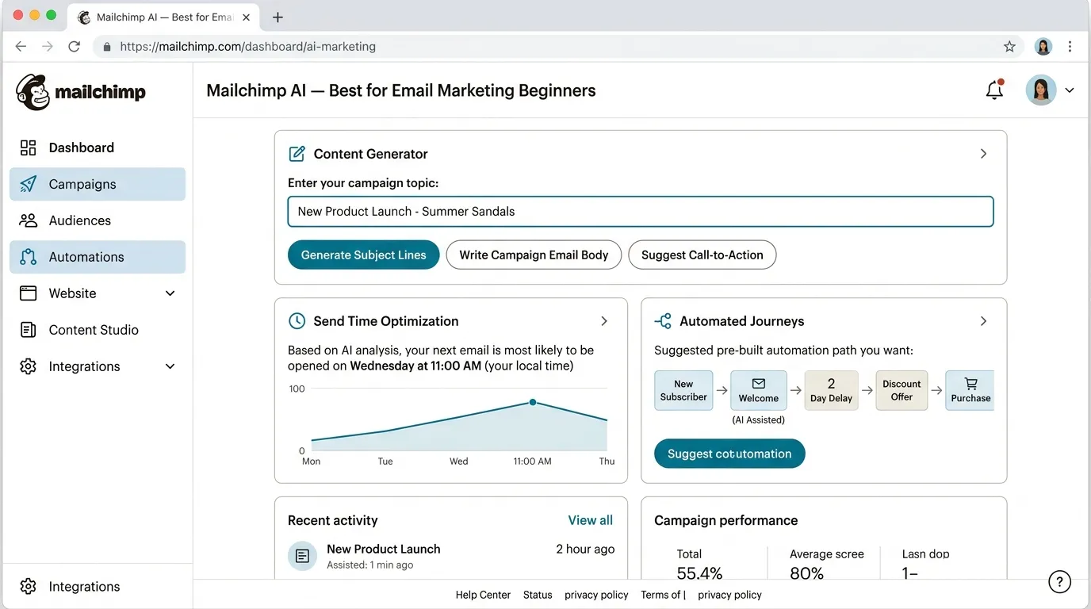Click the Suggest automation button
Image resolution: width=1091 pixels, height=609 pixels.
729,454
